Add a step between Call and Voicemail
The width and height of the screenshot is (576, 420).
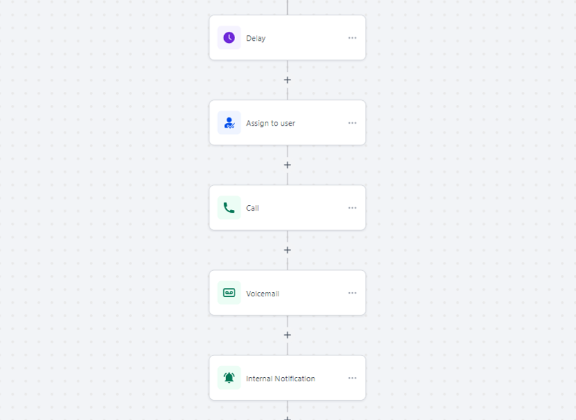288,250
